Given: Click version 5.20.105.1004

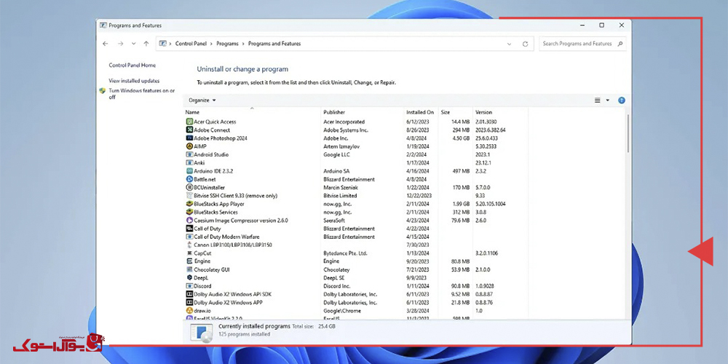Looking at the screenshot, I should tap(490, 205).
